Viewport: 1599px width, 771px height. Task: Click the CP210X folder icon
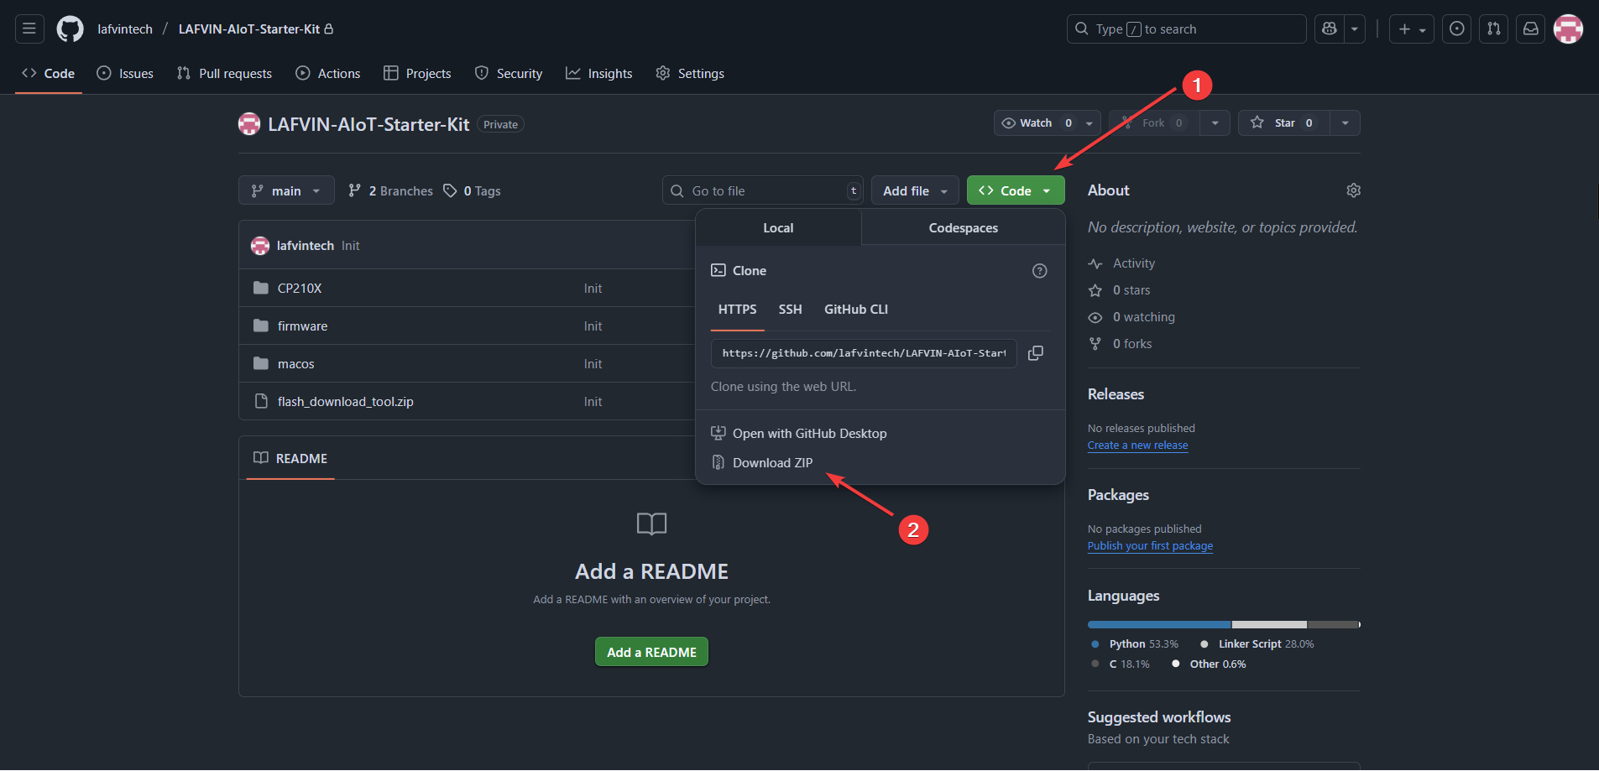[261, 288]
